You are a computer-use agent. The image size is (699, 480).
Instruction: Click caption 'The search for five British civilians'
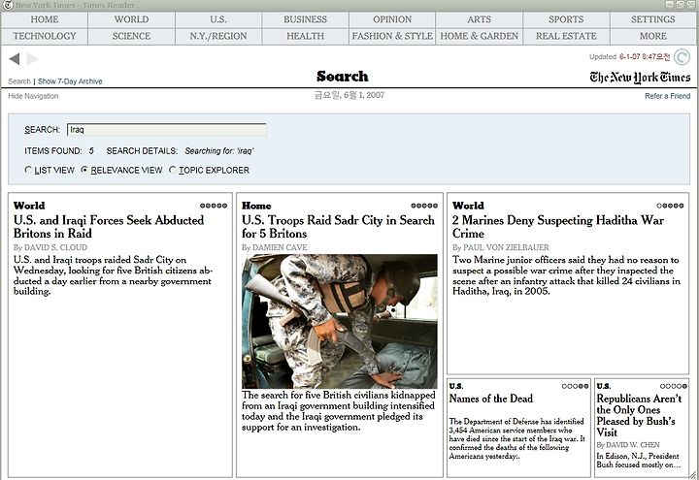click(x=339, y=411)
